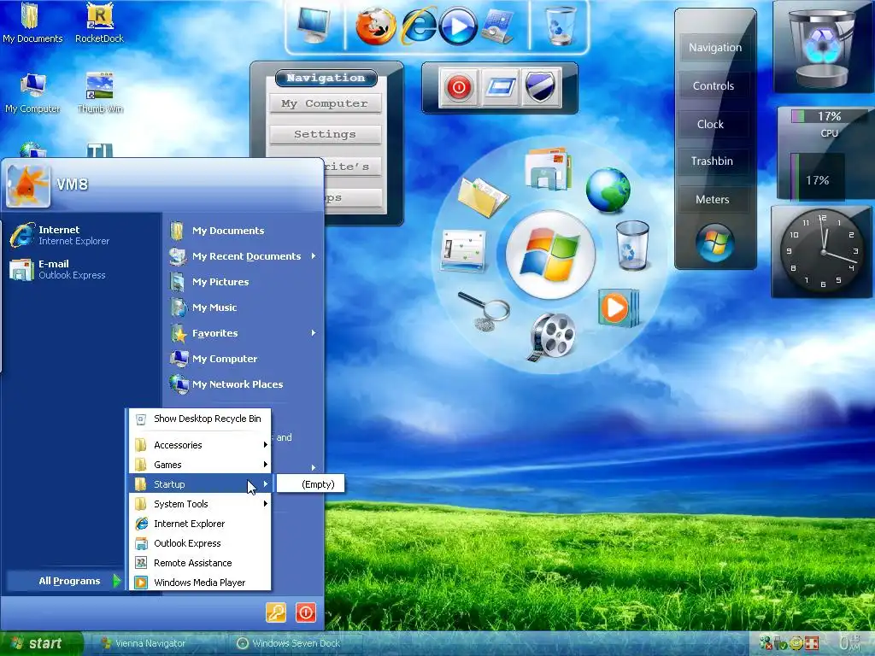Launch Internet Explorer from the top dock
Viewport: 875px width, 656px height.
419,26
